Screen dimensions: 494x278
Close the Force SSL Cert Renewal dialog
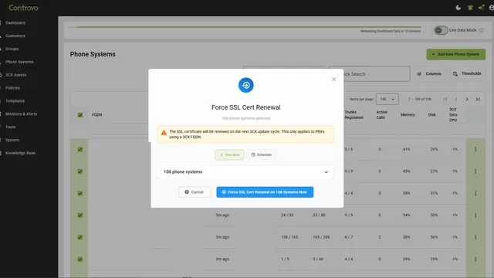333,79
